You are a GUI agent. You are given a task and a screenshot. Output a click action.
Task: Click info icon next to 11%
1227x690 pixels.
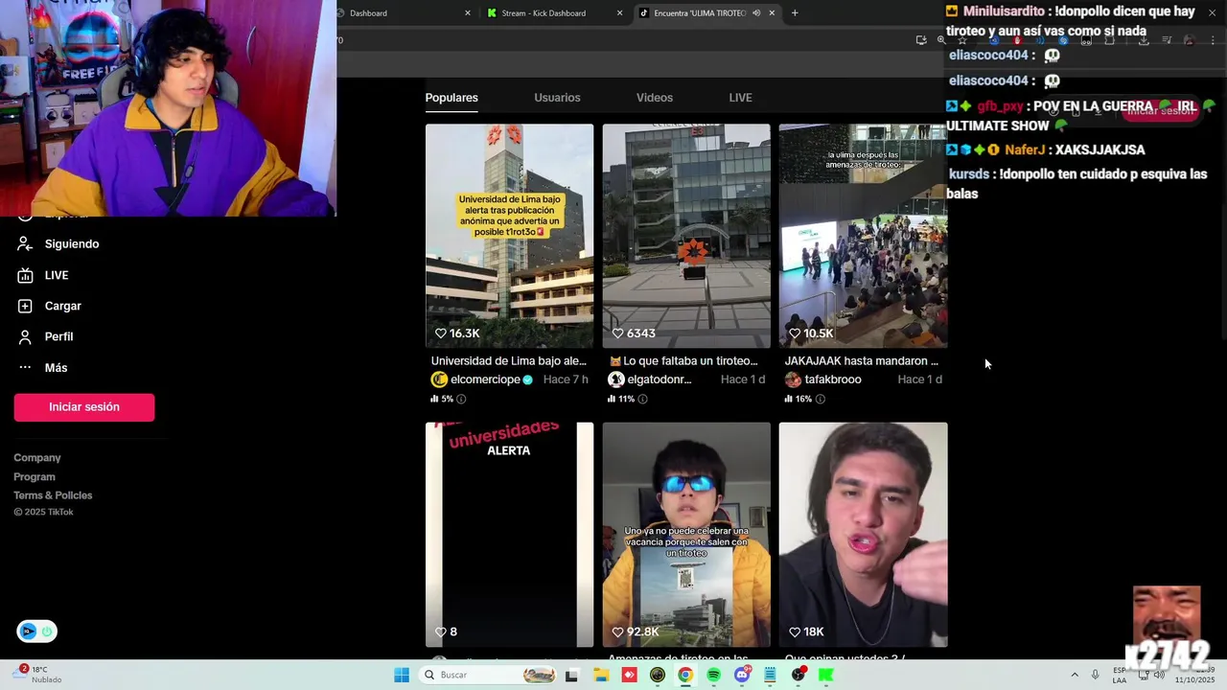pyautogui.click(x=642, y=399)
